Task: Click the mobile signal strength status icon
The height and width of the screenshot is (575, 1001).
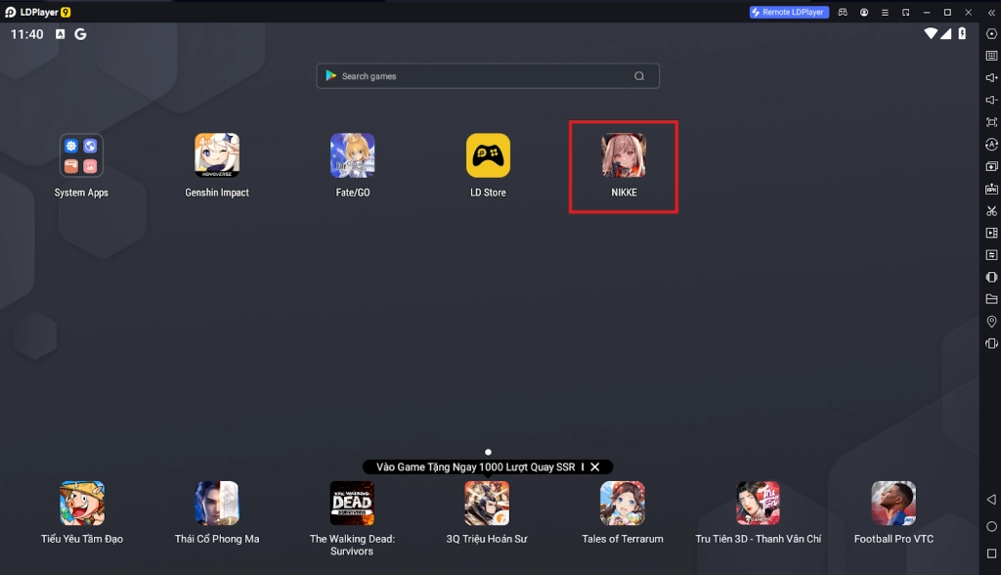Action: coord(945,33)
